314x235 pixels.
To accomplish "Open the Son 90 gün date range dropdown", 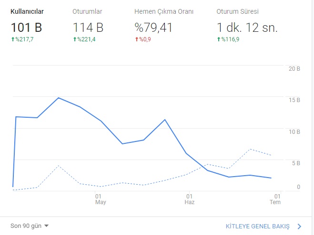I will 30,226.
